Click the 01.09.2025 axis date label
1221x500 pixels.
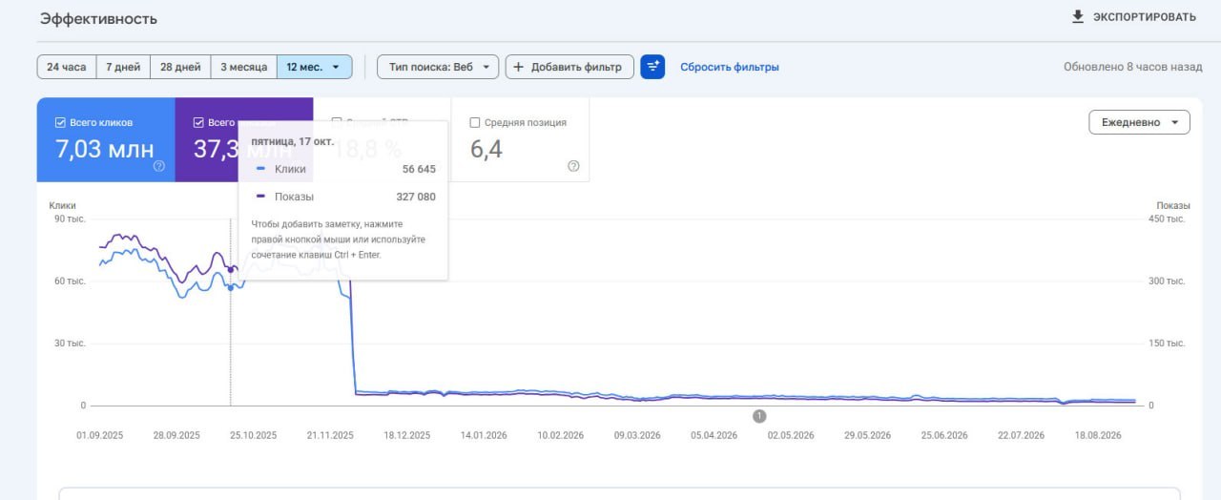100,435
